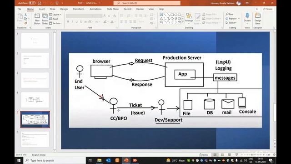Click in the Search box
This screenshot has width=291, height=164.
click(147, 3)
